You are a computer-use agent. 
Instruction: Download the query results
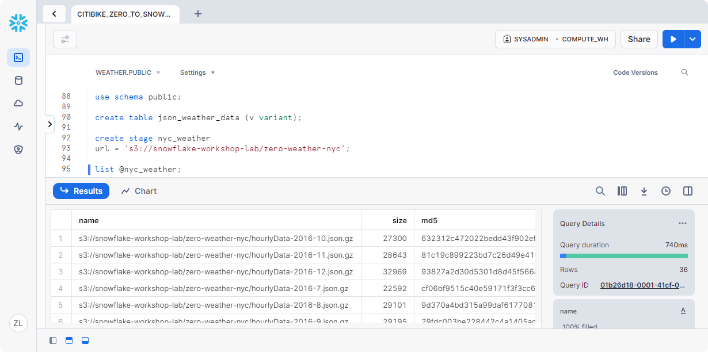click(644, 191)
